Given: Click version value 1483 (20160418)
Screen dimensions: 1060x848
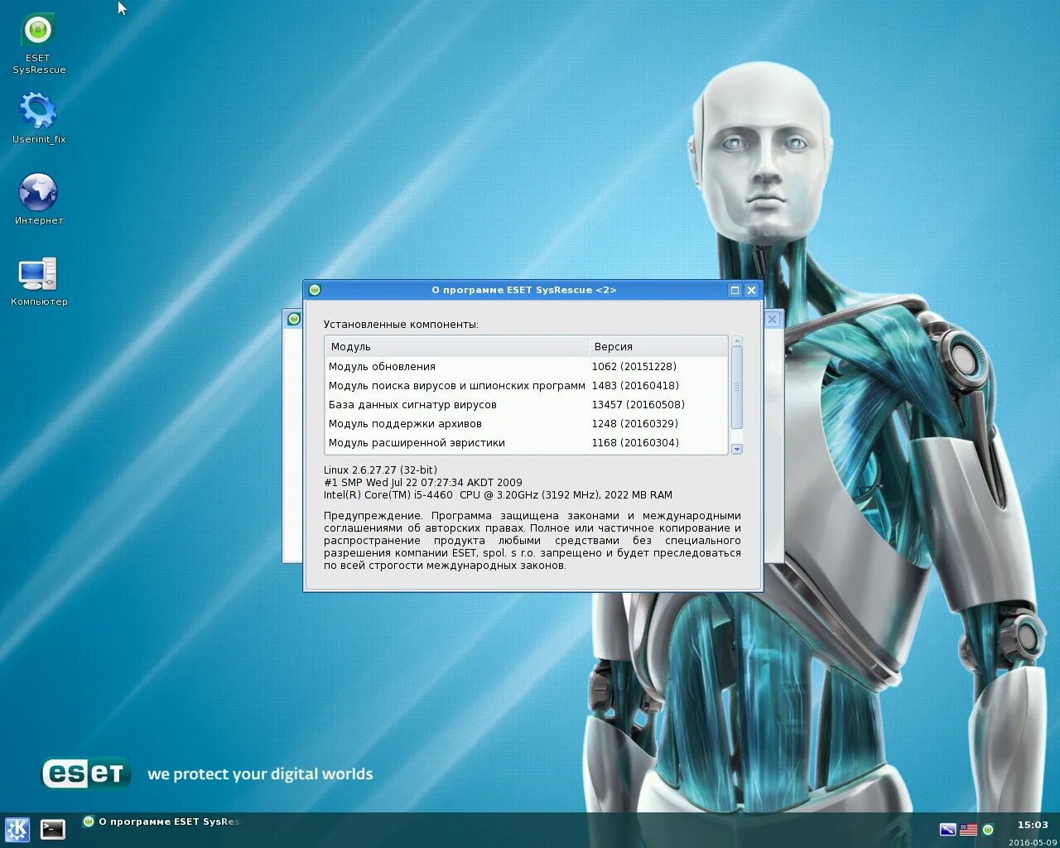Looking at the screenshot, I should (x=635, y=386).
